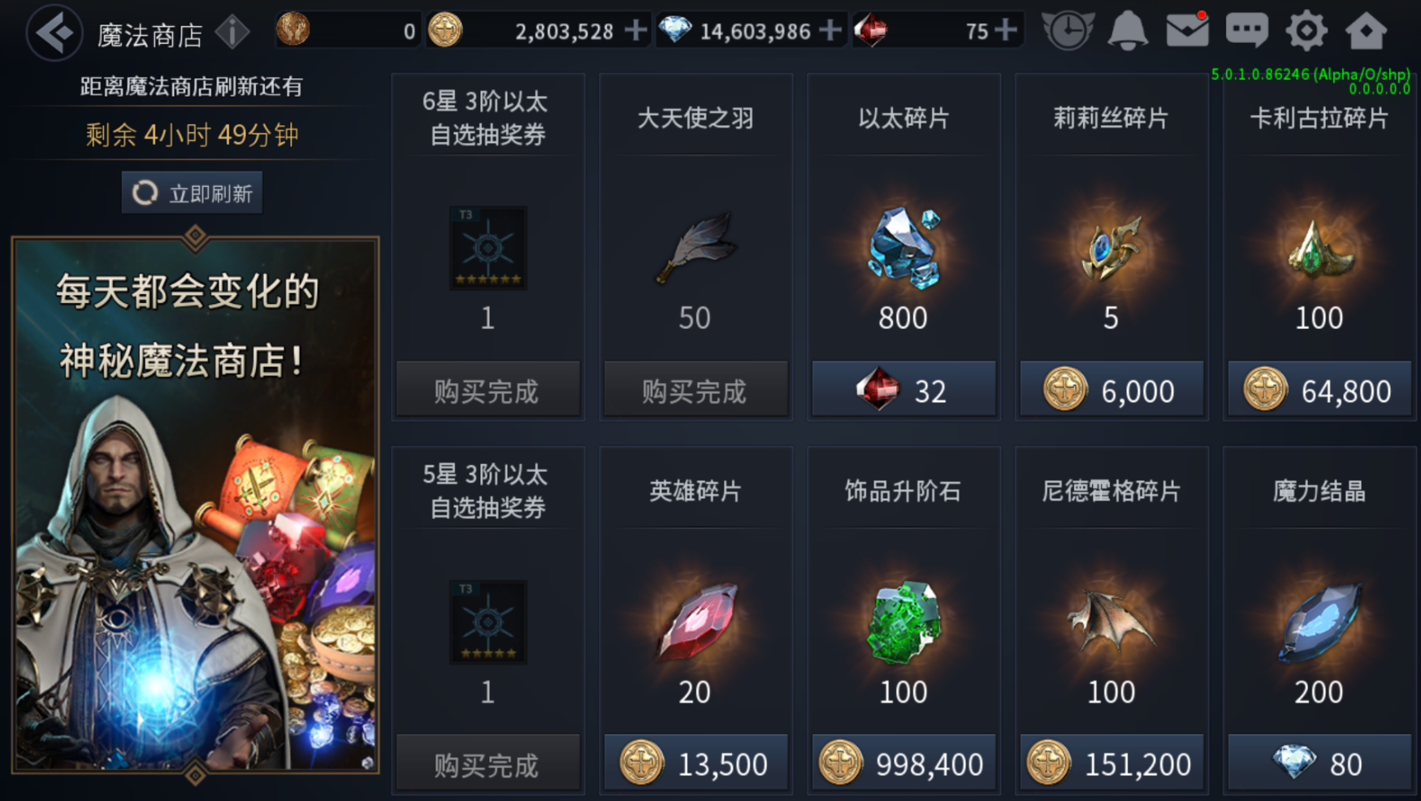Add more gold with plus button

pos(635,31)
